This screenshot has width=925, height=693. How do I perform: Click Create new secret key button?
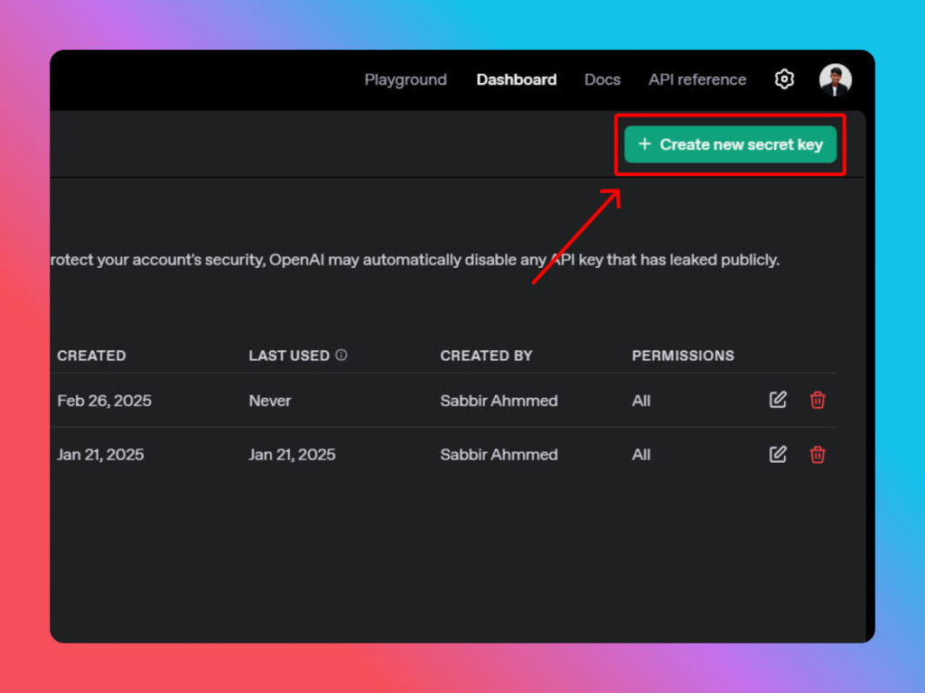[731, 144]
